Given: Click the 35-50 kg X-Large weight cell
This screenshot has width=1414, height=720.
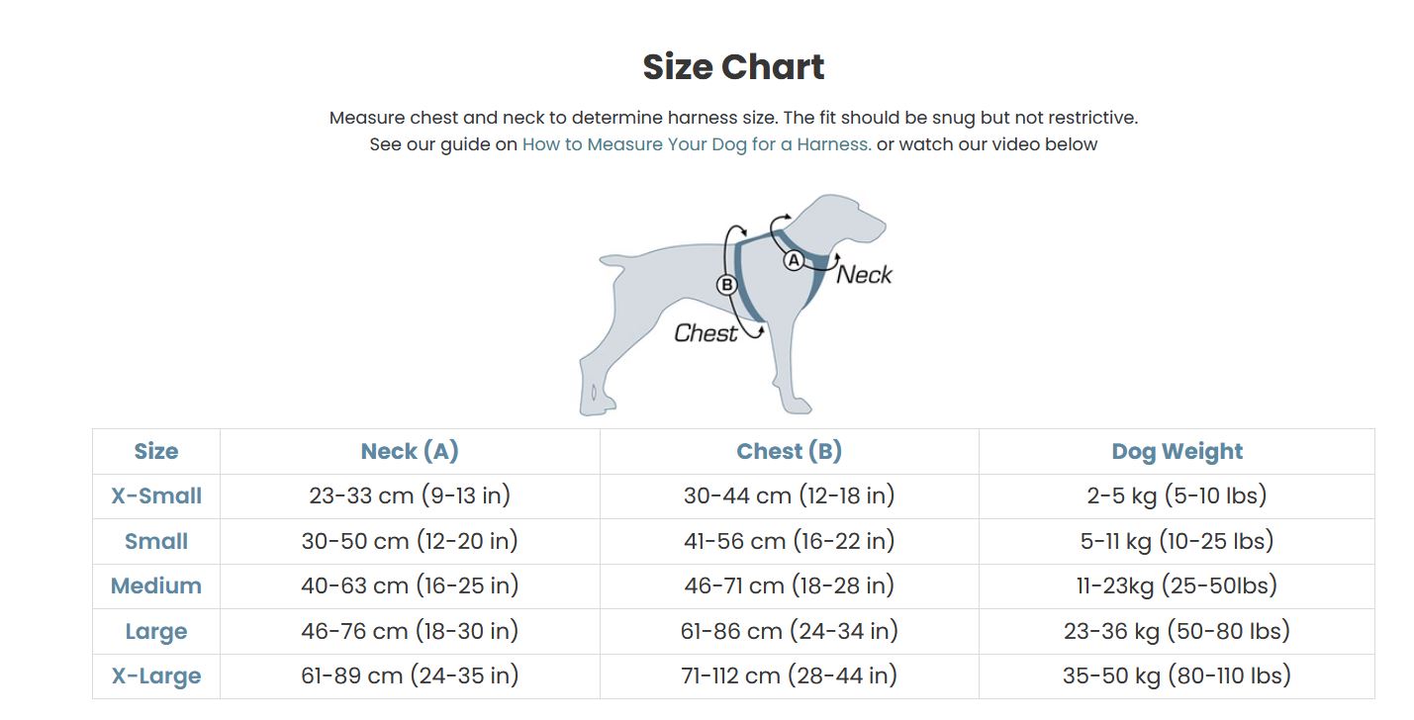Looking at the screenshot, I should point(1177,676).
